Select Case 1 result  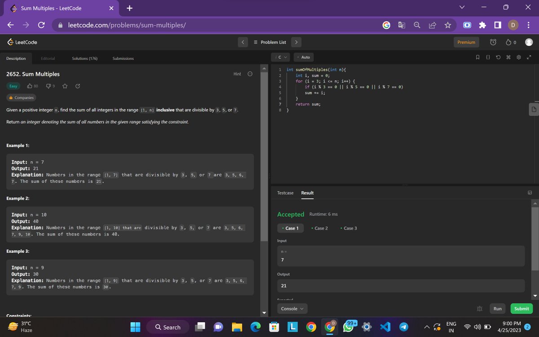[290, 228]
